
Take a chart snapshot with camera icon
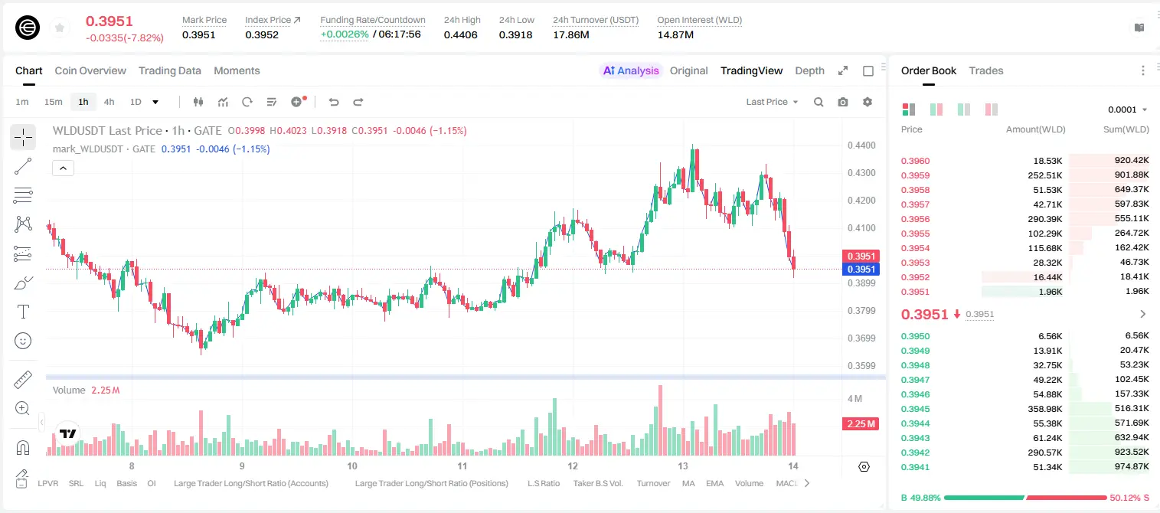(x=843, y=102)
